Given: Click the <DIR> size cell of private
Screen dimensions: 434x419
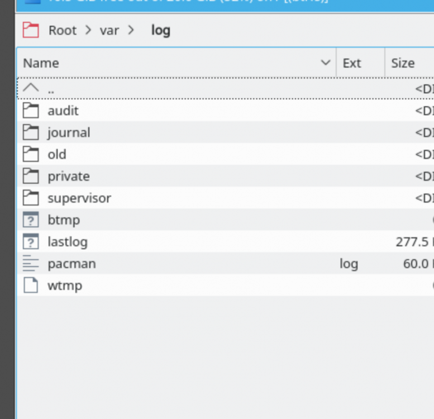Looking at the screenshot, I should (425, 177).
